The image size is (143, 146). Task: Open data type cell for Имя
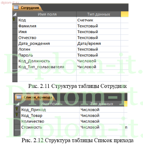pos(98,32)
